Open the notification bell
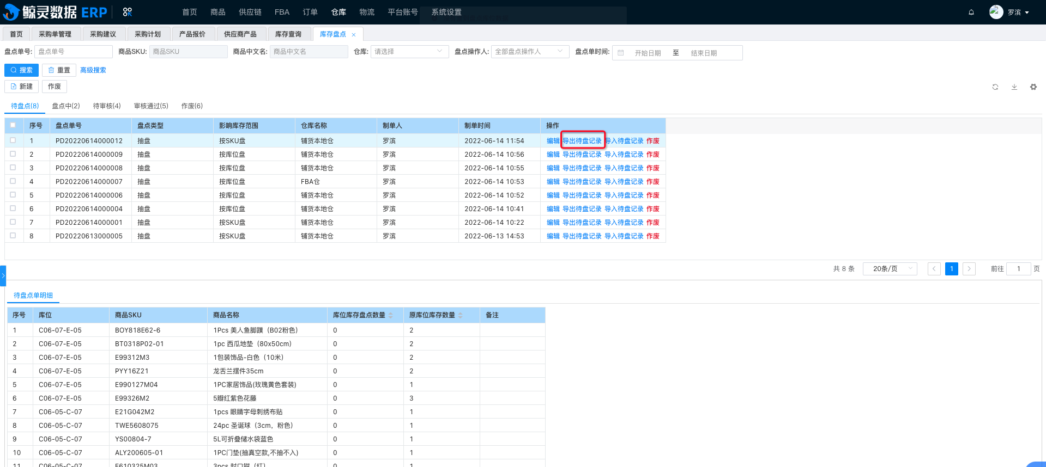1046x467 pixels. 971,12
